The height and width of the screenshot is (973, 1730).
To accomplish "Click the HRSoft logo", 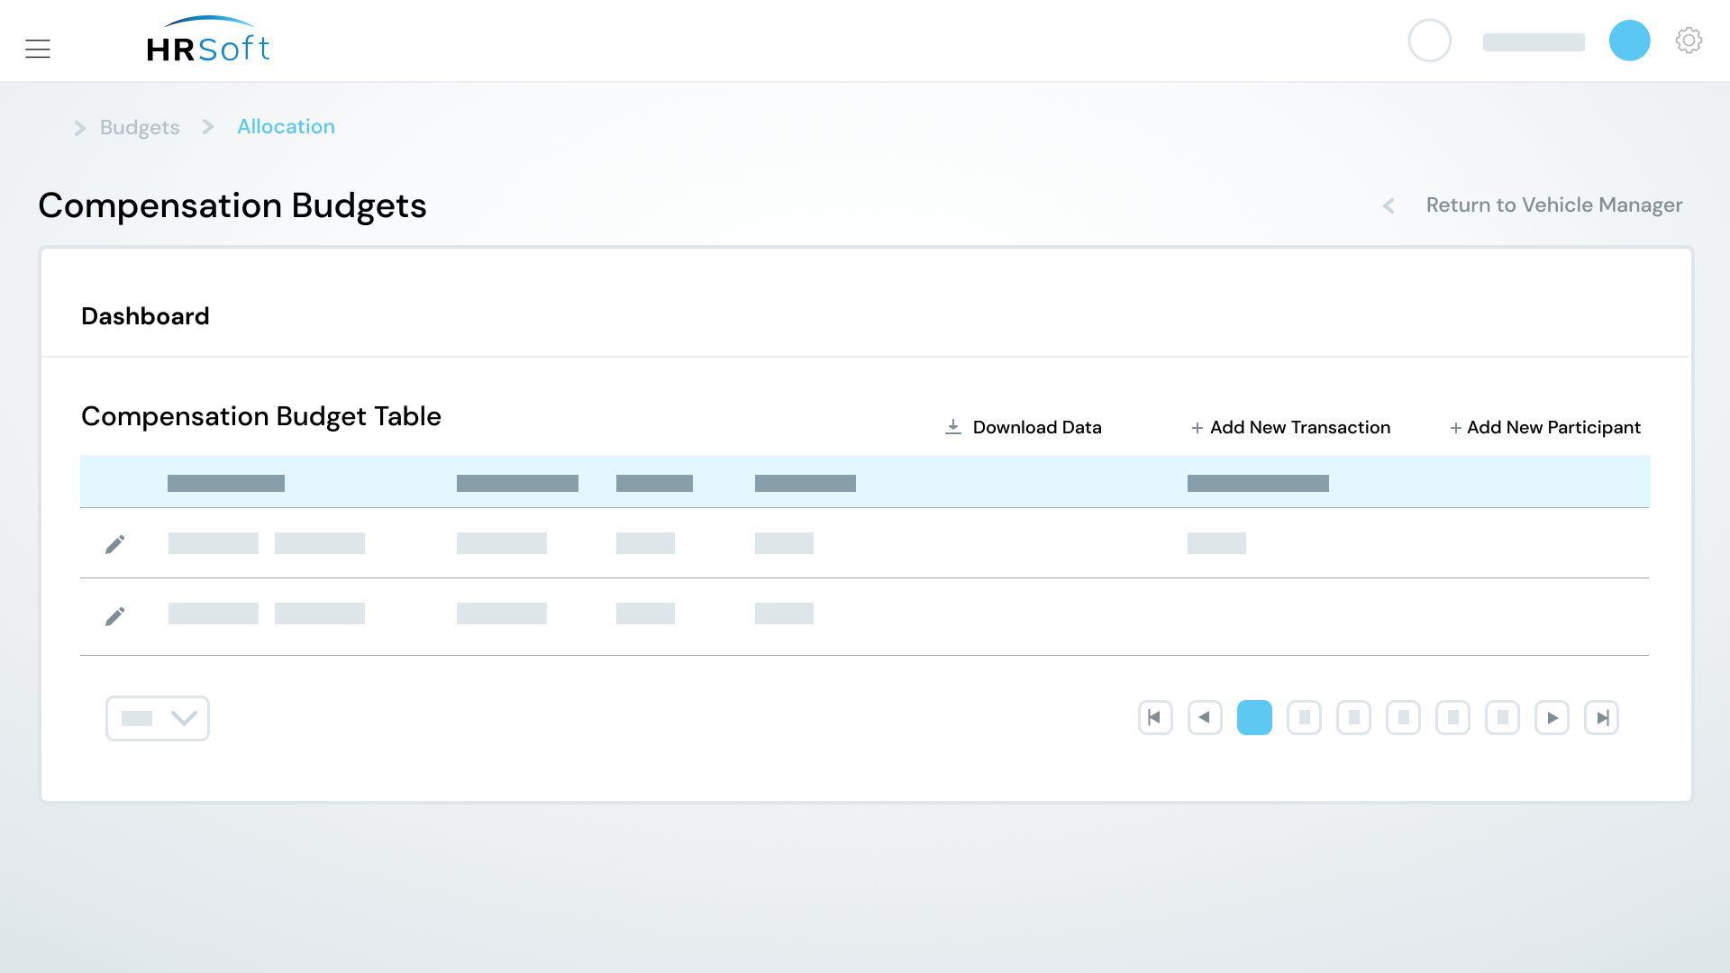I will click(208, 41).
